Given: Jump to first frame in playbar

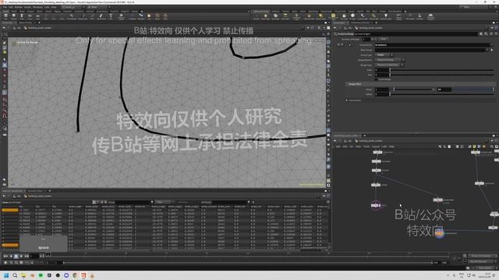Looking at the screenshot, I should pyautogui.click(x=5, y=256).
